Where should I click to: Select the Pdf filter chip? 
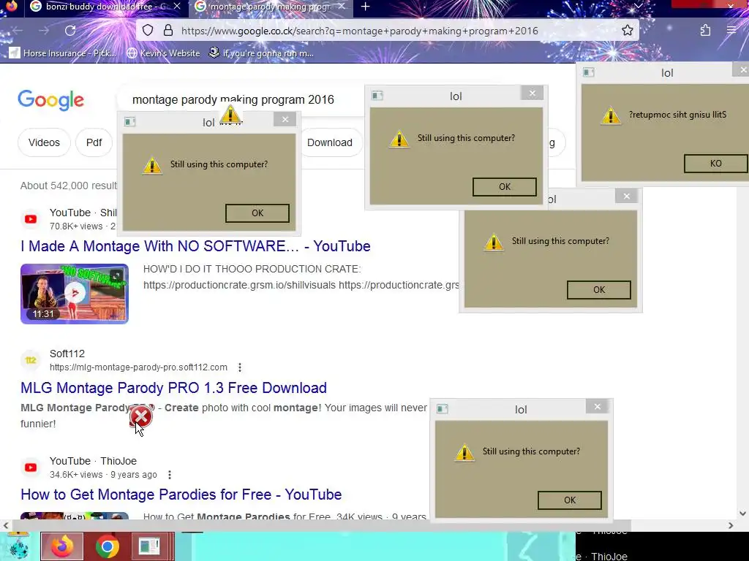(94, 142)
